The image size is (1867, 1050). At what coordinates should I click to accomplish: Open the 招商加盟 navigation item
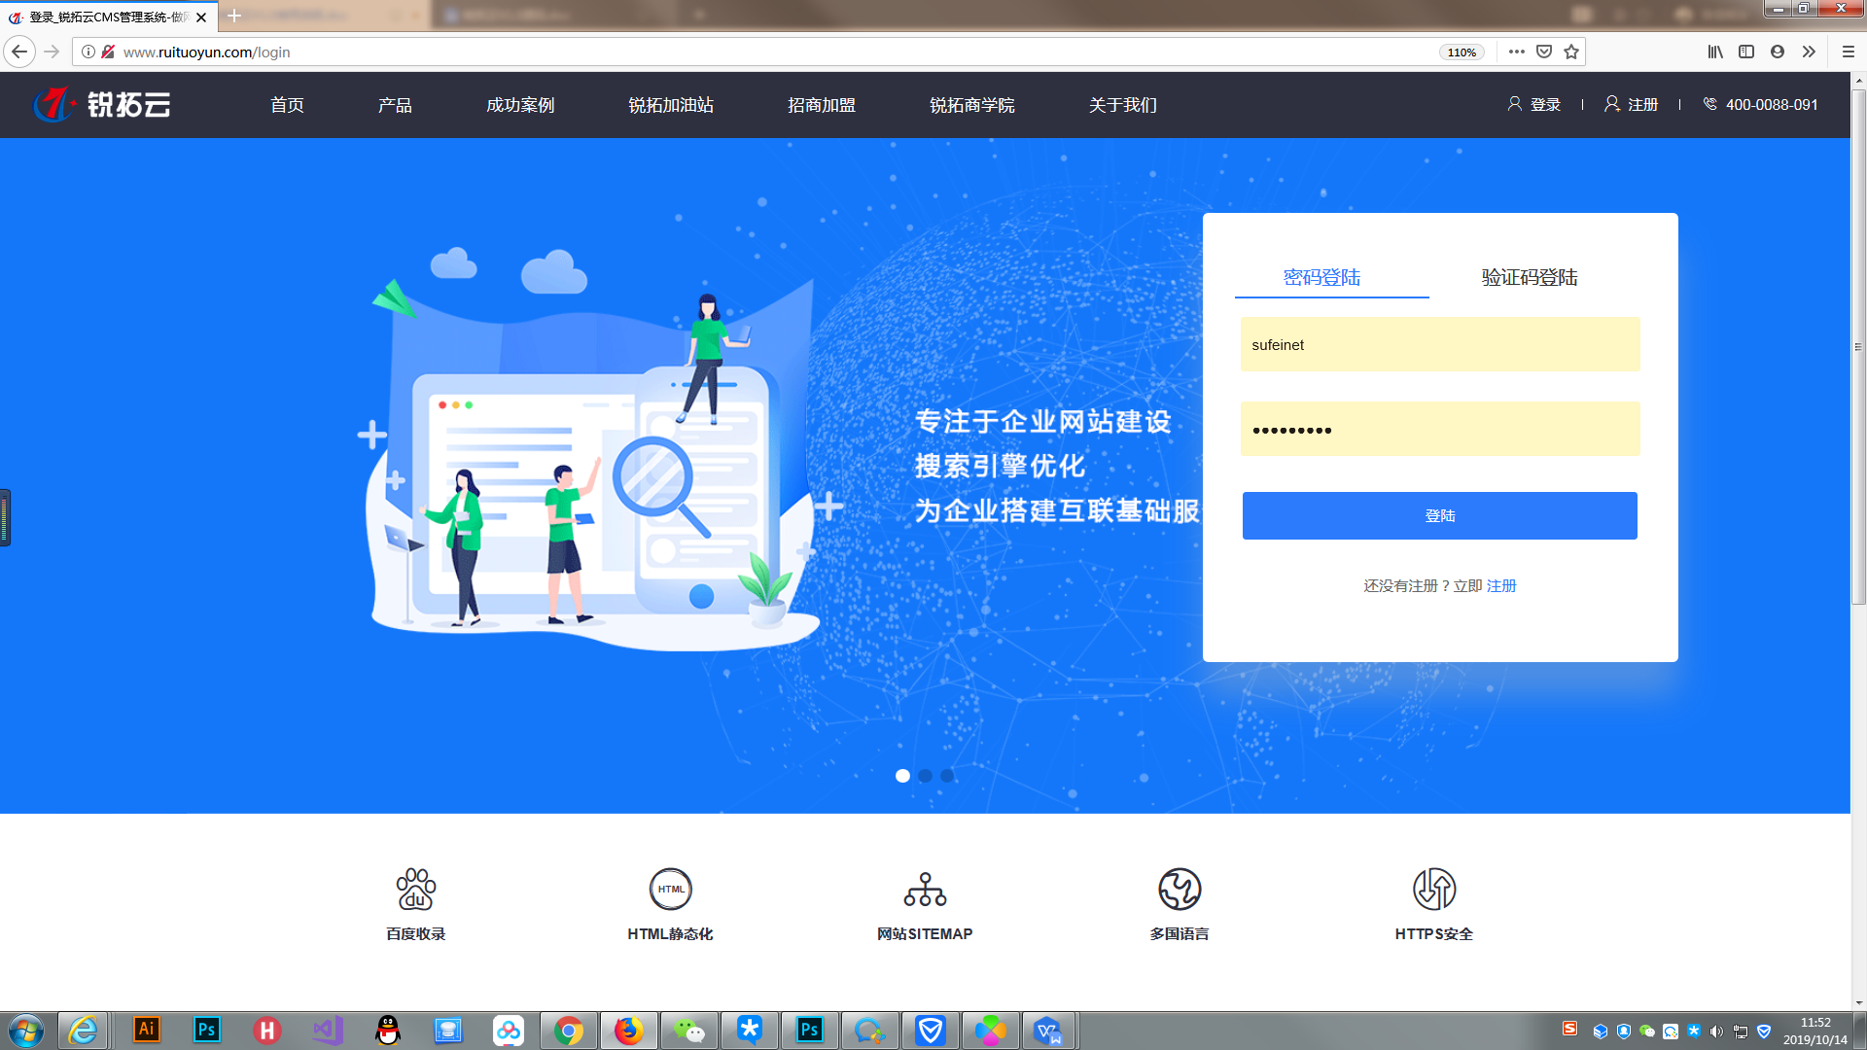821,104
